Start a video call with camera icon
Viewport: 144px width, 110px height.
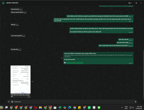pyautogui.click(x=129, y=3)
